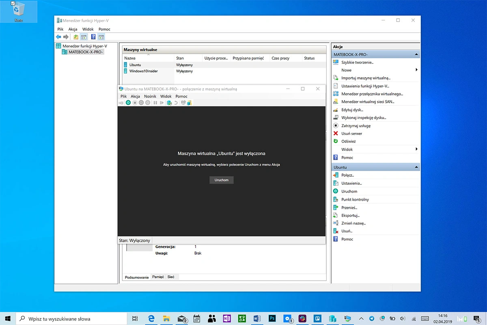Viewport: 487px width, 325px height.
Task: Click the blue Help question mark toolbar icon
Action: click(93, 37)
